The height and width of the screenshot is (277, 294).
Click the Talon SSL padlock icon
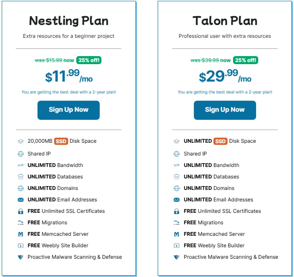tap(177, 211)
